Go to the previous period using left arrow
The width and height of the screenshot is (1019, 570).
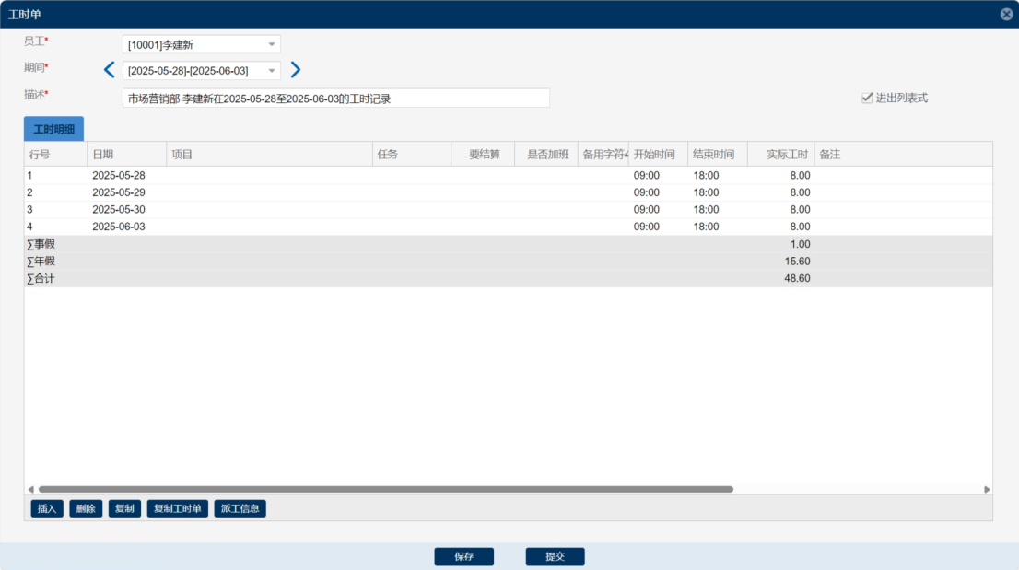pos(109,70)
